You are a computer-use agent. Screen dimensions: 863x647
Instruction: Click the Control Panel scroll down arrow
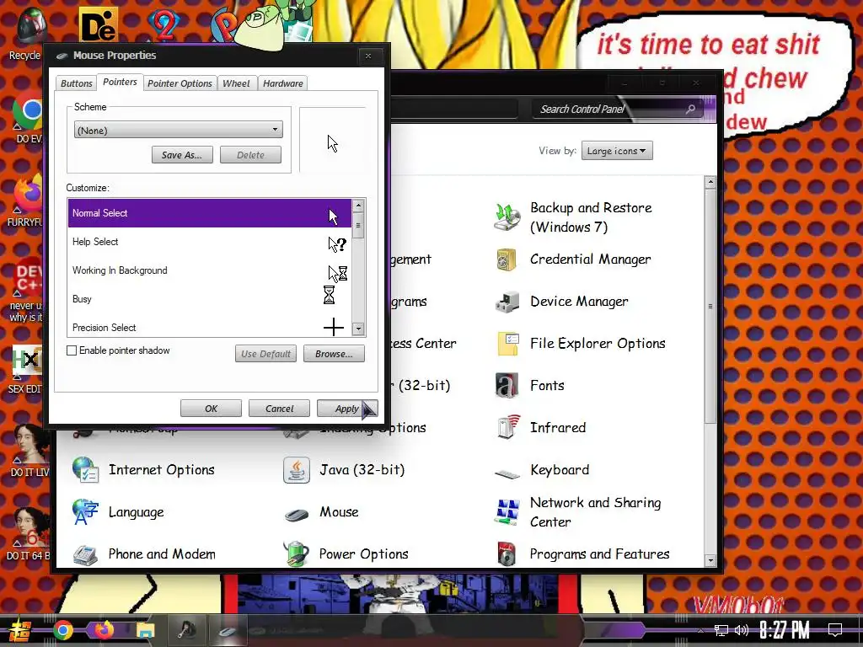(x=710, y=560)
